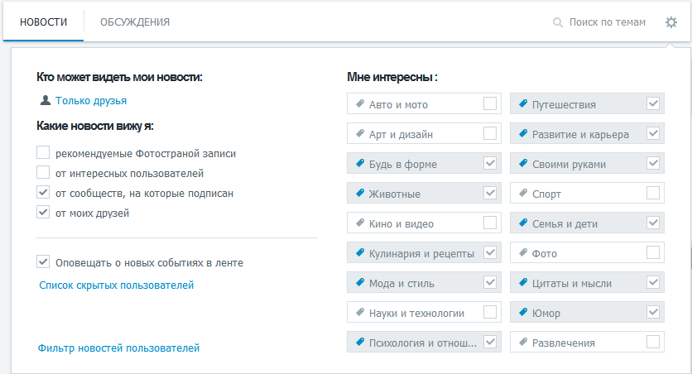Check the Кино и видео interest box
This screenshot has width=692, height=374.
pyautogui.click(x=490, y=223)
